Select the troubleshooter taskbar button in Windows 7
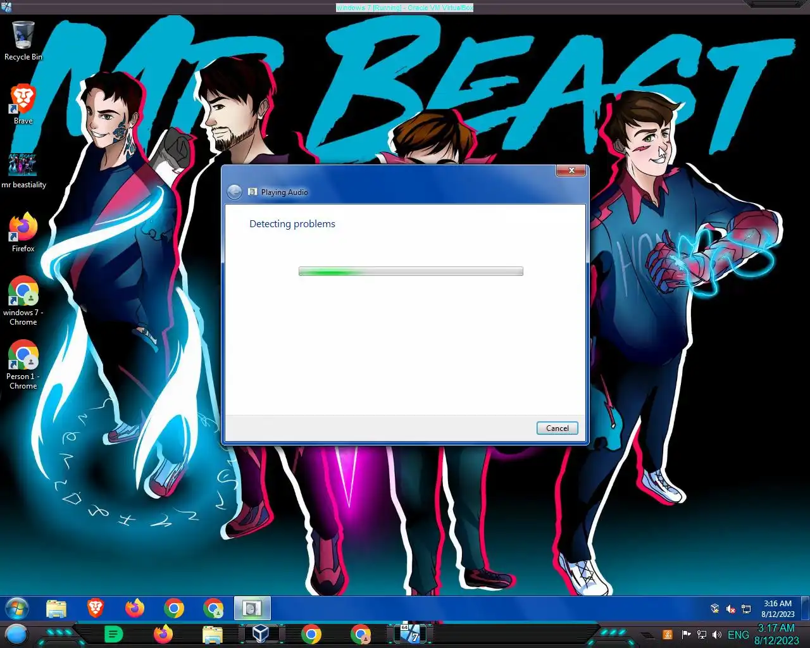810x648 pixels. 252,609
